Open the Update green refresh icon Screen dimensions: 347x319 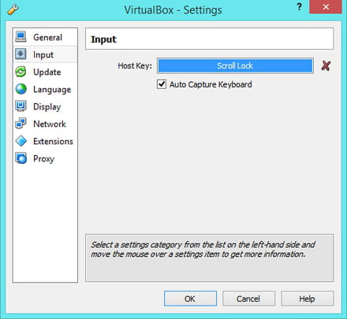coord(21,72)
